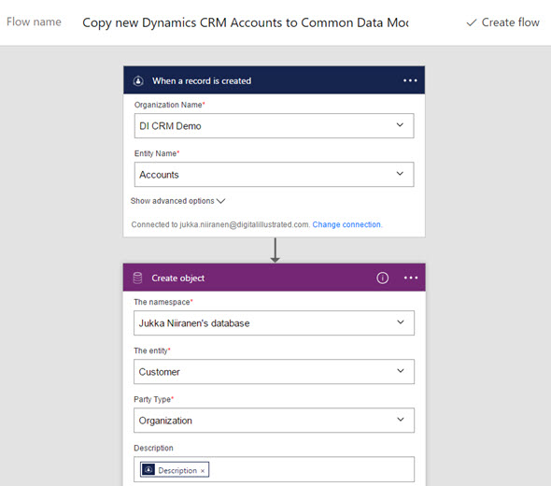Click the Flow name label
Viewport: 551px width, 486px height.
tap(34, 21)
